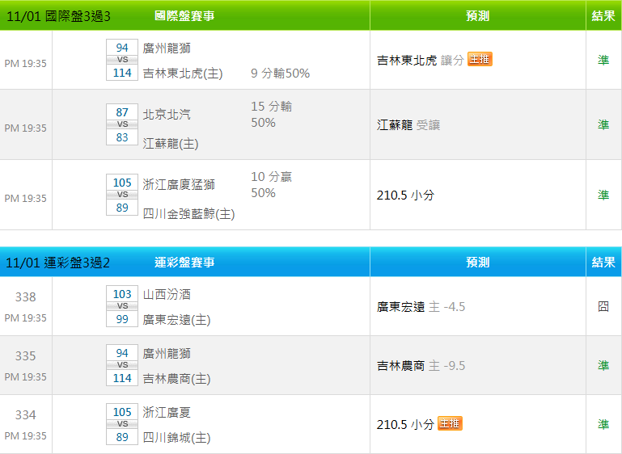Open team 廣州龍獅 in 國際盤 table
The image size is (622, 454).
tap(167, 48)
